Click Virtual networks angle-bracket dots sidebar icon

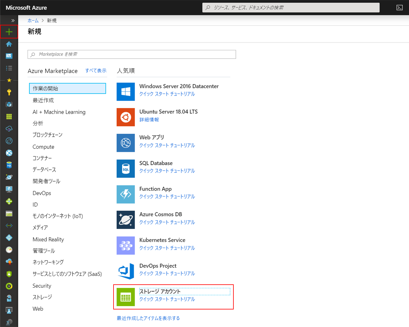tap(9, 226)
